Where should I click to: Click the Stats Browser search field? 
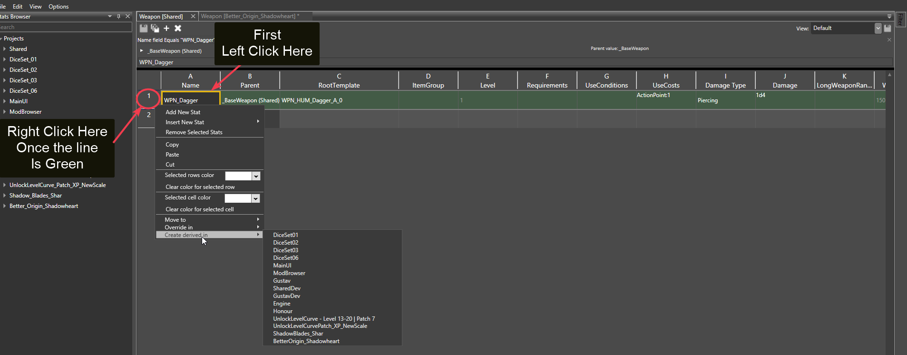pyautogui.click(x=66, y=28)
